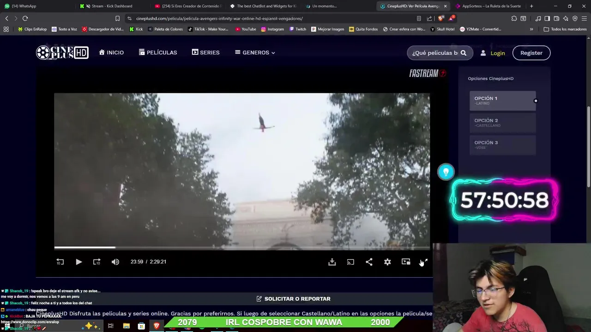Click SOLICITAR O REPORTAR link
The height and width of the screenshot is (332, 591).
pos(294,299)
